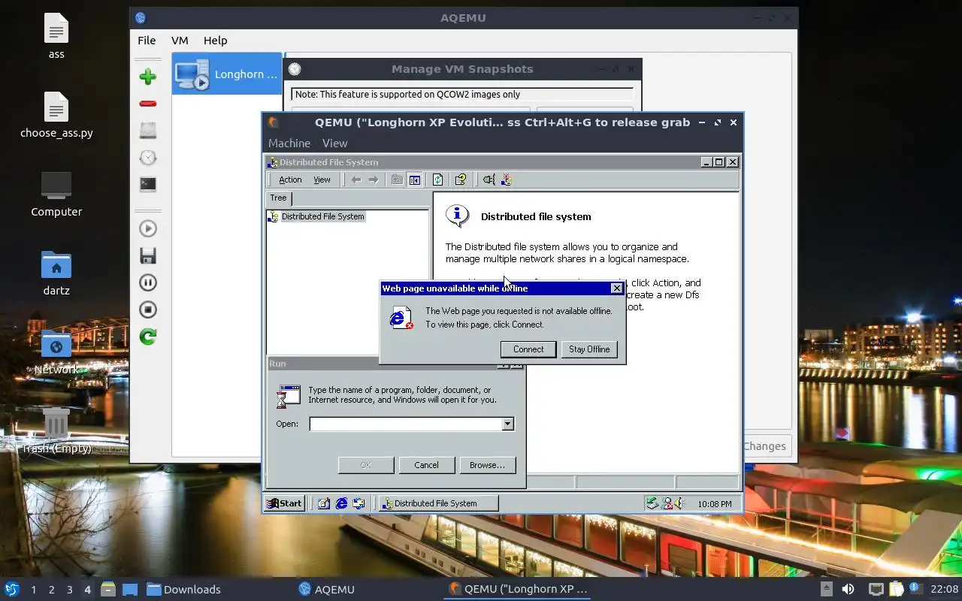Click the clipboard tray icon in host panel
962x601 pixels.
click(897, 589)
